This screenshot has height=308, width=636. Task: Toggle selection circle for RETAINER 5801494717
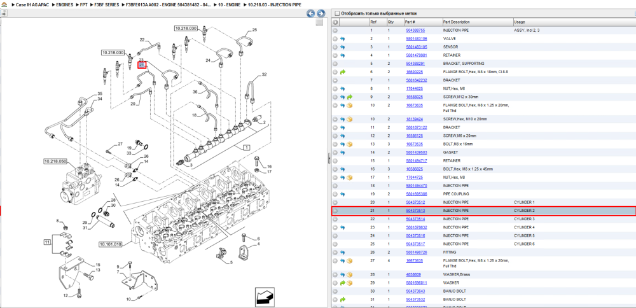335,161
